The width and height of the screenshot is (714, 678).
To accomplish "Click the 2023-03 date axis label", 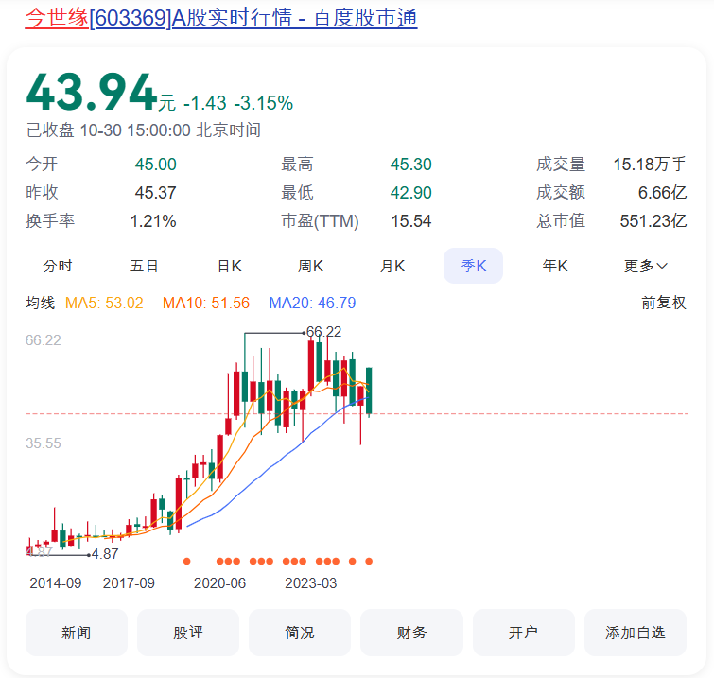I will tap(311, 583).
